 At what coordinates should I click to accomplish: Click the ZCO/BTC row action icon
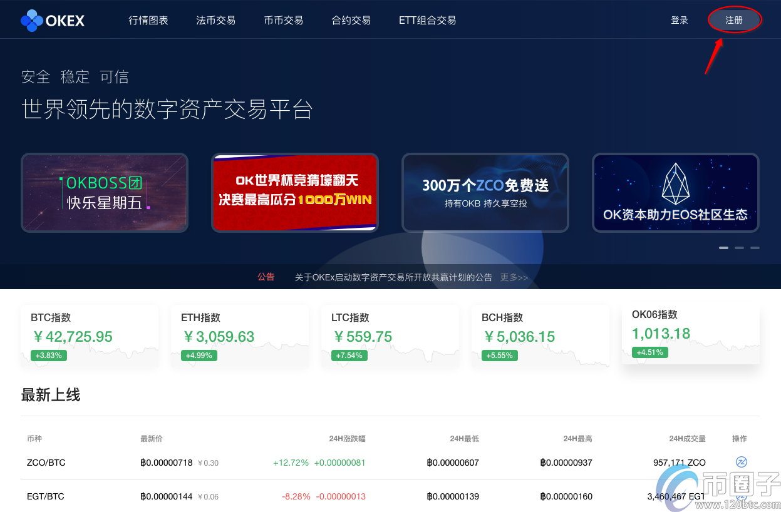[x=741, y=463]
